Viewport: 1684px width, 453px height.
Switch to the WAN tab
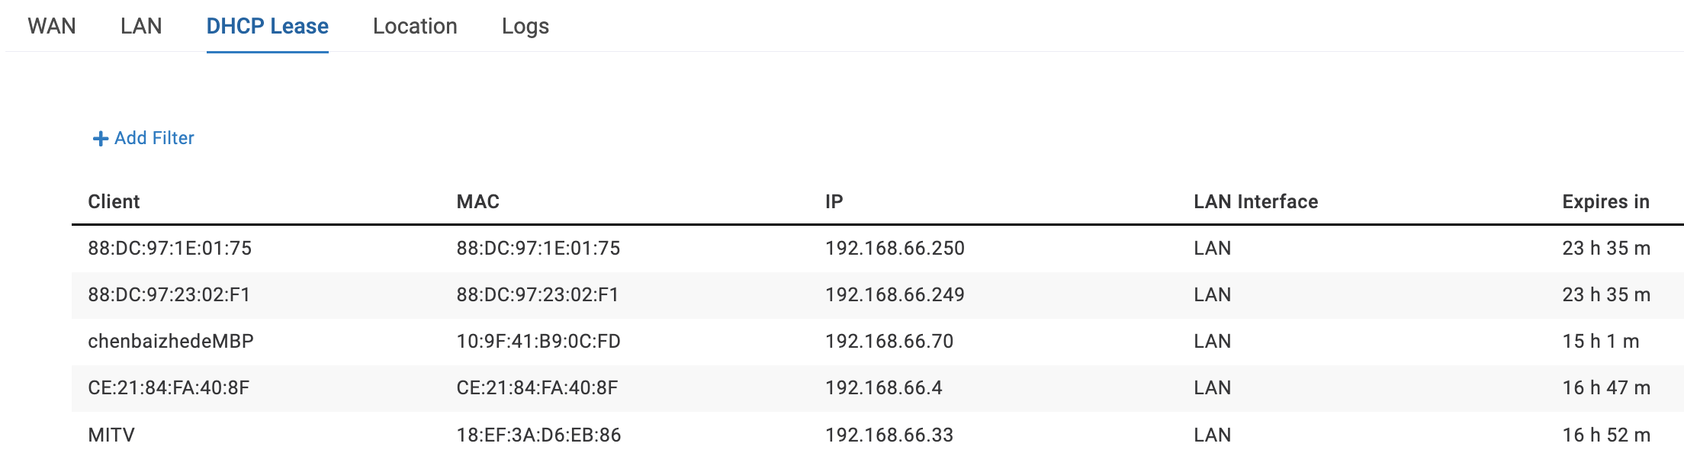52,26
